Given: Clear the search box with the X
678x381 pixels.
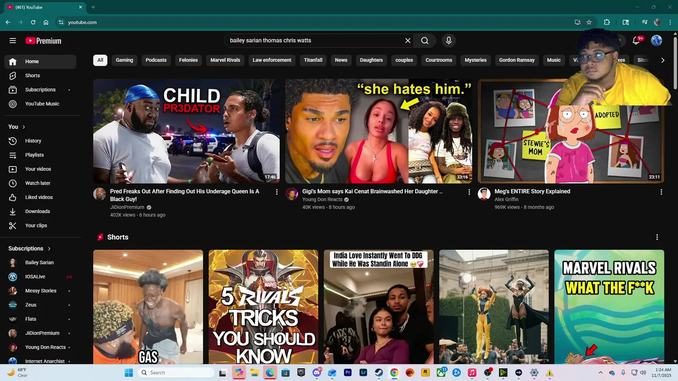Looking at the screenshot, I should point(408,41).
